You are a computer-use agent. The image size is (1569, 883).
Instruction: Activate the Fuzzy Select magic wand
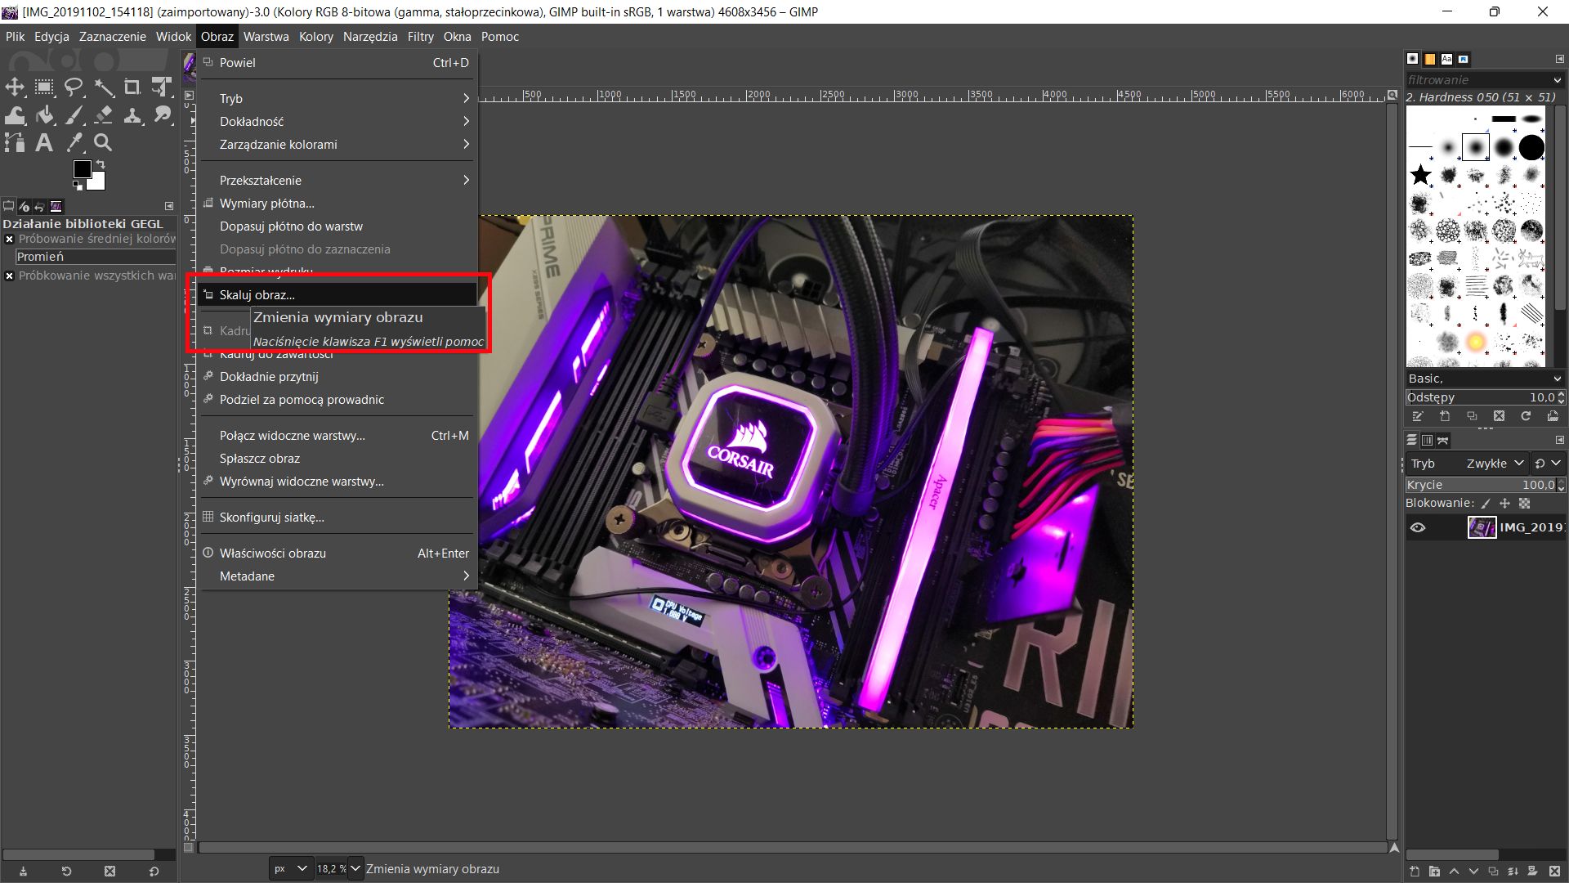click(x=104, y=87)
